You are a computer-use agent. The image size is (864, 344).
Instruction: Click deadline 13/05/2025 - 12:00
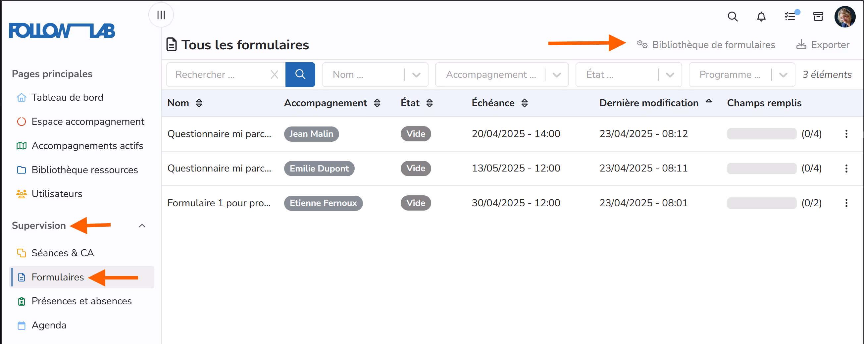point(516,168)
